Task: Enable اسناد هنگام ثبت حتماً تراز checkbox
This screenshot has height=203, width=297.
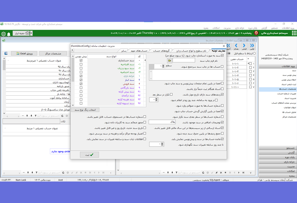Action: coord(222,89)
